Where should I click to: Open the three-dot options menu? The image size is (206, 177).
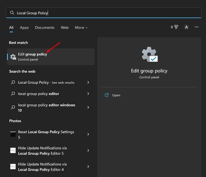click(196, 27)
